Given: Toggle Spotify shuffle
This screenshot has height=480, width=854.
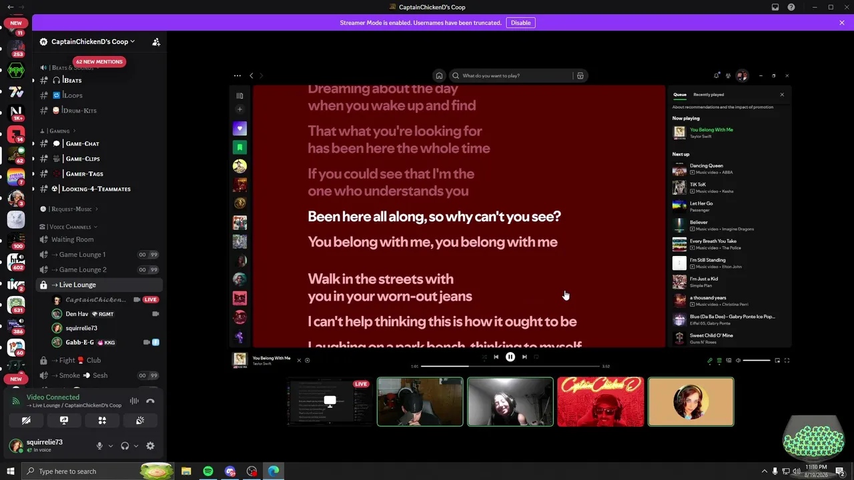Looking at the screenshot, I should tap(484, 357).
